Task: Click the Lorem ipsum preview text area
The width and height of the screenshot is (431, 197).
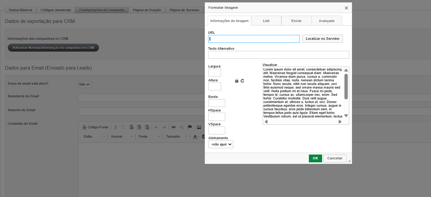Action: [303, 93]
